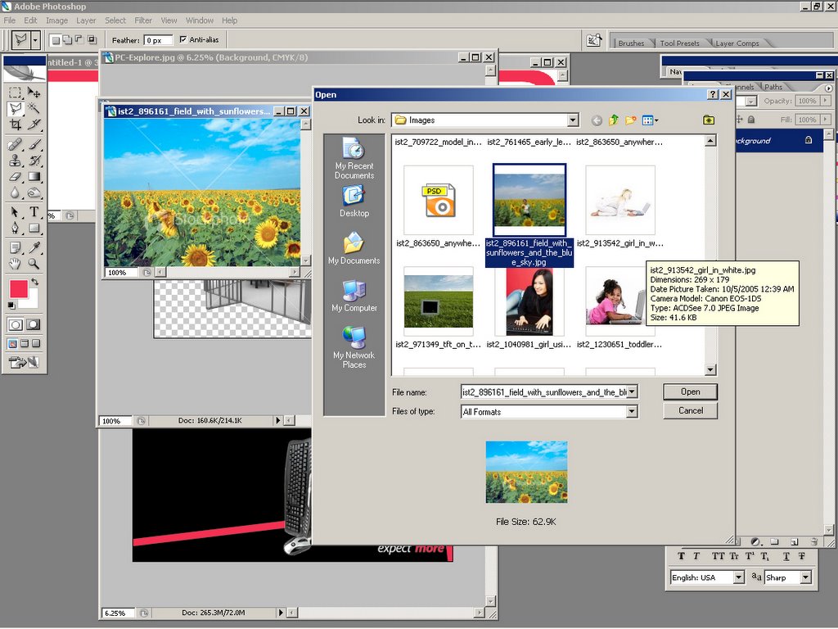Toggle Faux Italic text style

point(696,556)
